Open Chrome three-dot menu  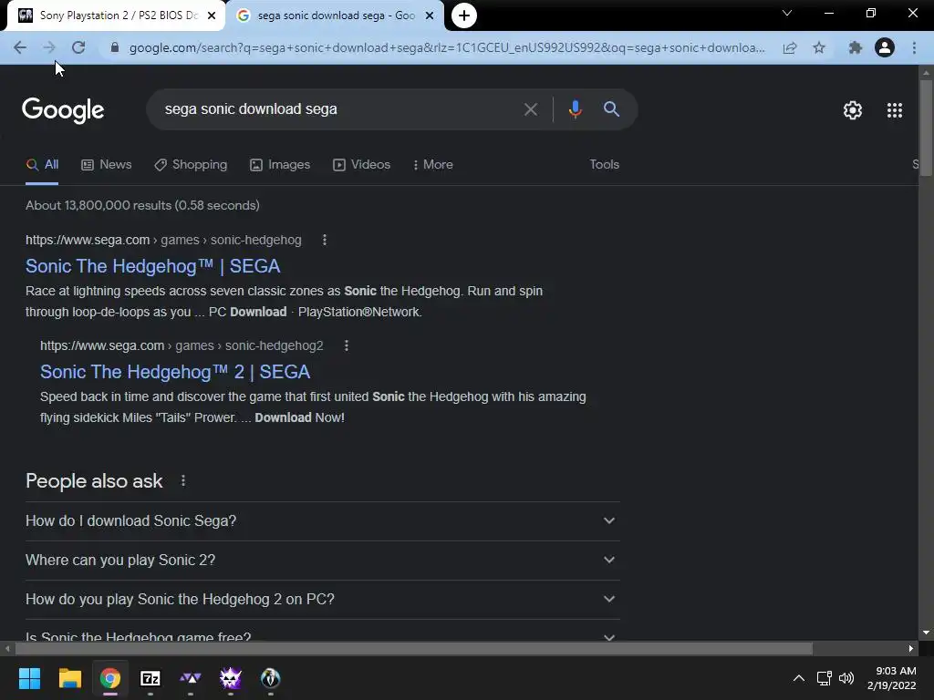[914, 47]
